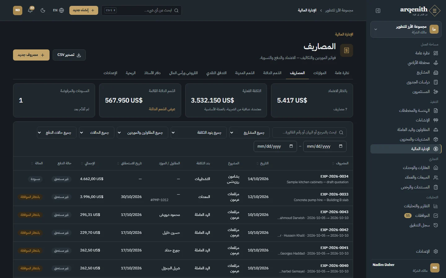Focus the global search field
The width and height of the screenshot is (446, 278).
[x=142, y=11]
